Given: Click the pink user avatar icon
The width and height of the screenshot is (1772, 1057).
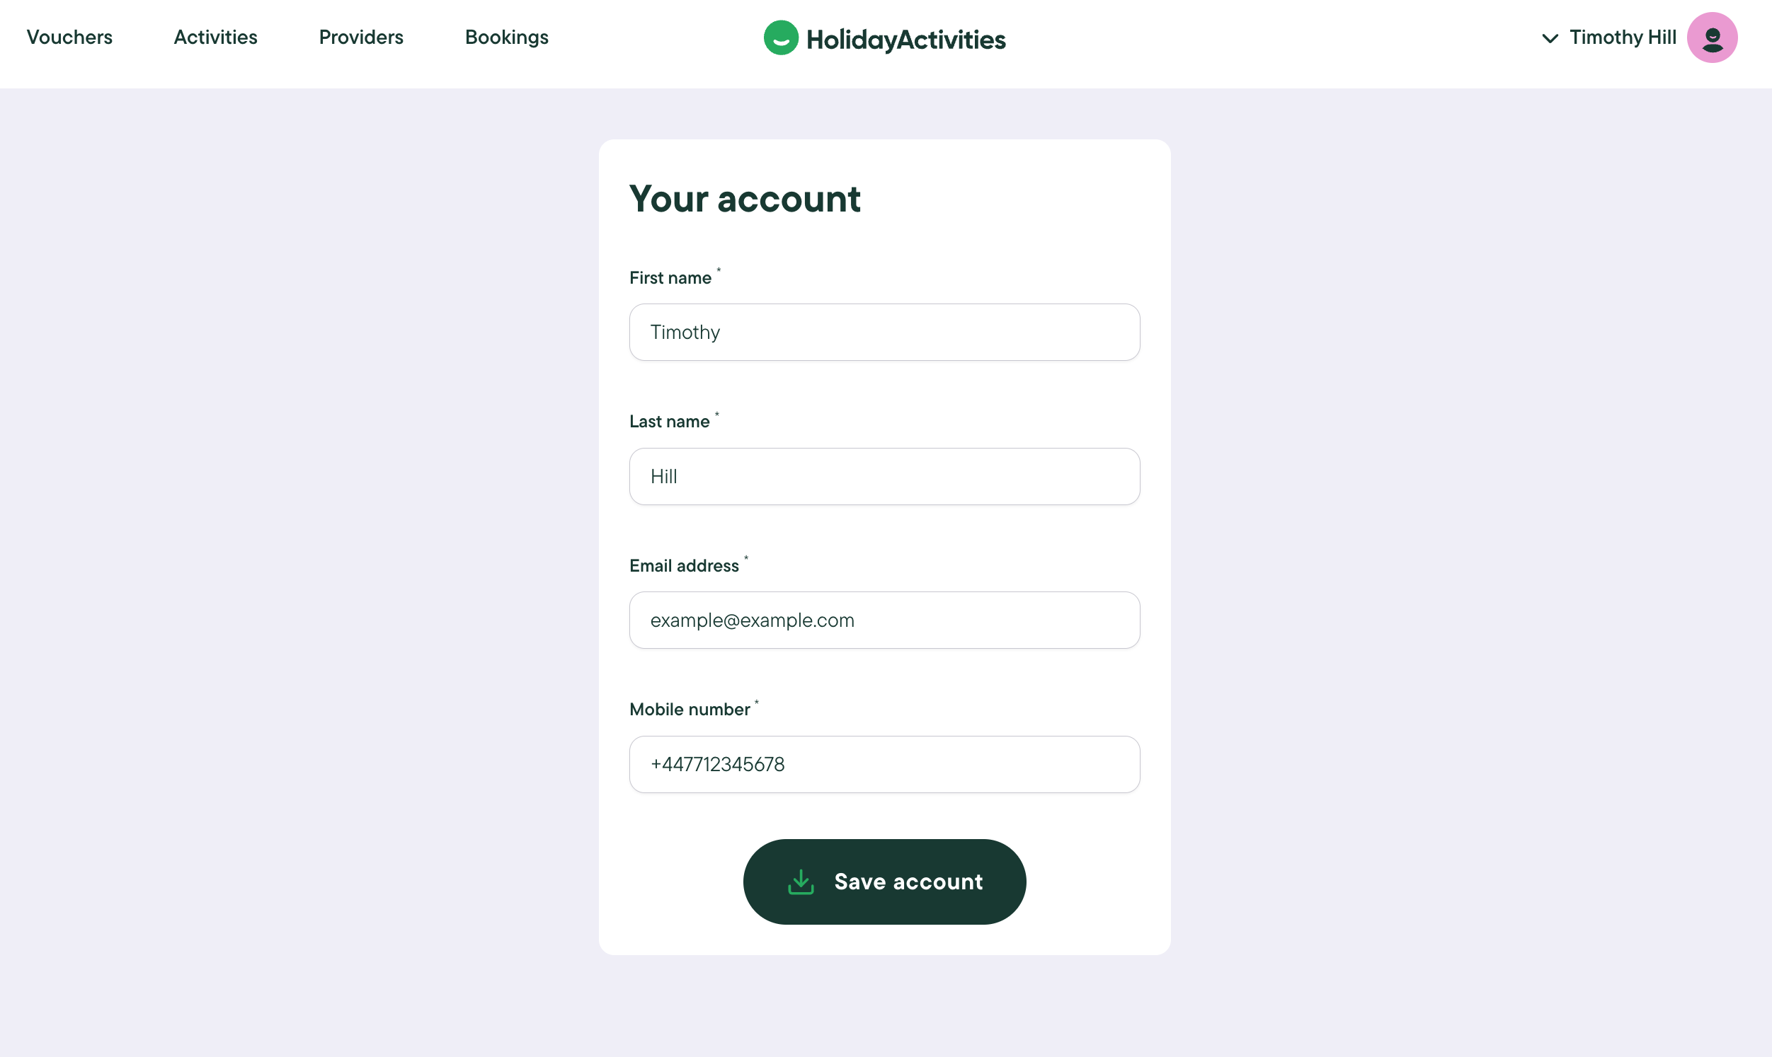Looking at the screenshot, I should click(x=1711, y=37).
